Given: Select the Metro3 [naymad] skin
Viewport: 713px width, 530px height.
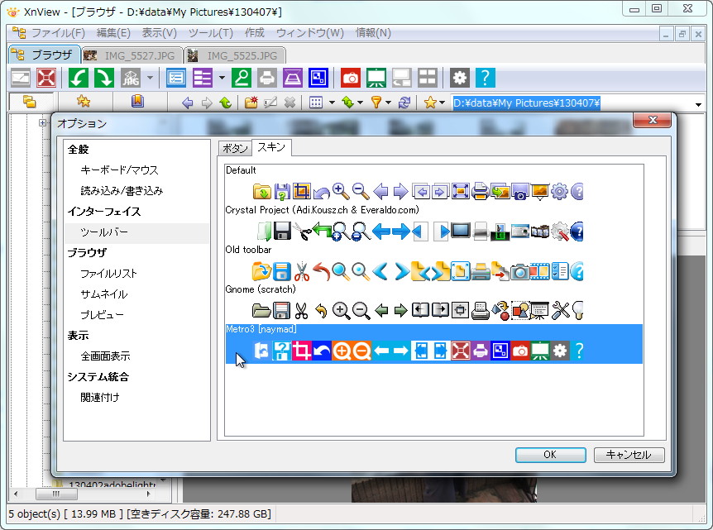Looking at the screenshot, I should point(433,344).
